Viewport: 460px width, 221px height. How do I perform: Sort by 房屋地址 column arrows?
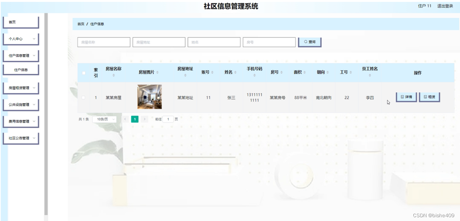click(x=185, y=76)
